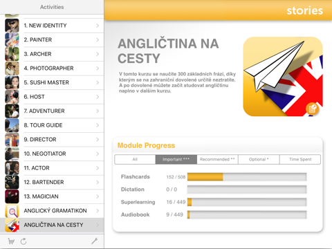Select the Negotiator lesson thumbnail

(x=12, y=154)
